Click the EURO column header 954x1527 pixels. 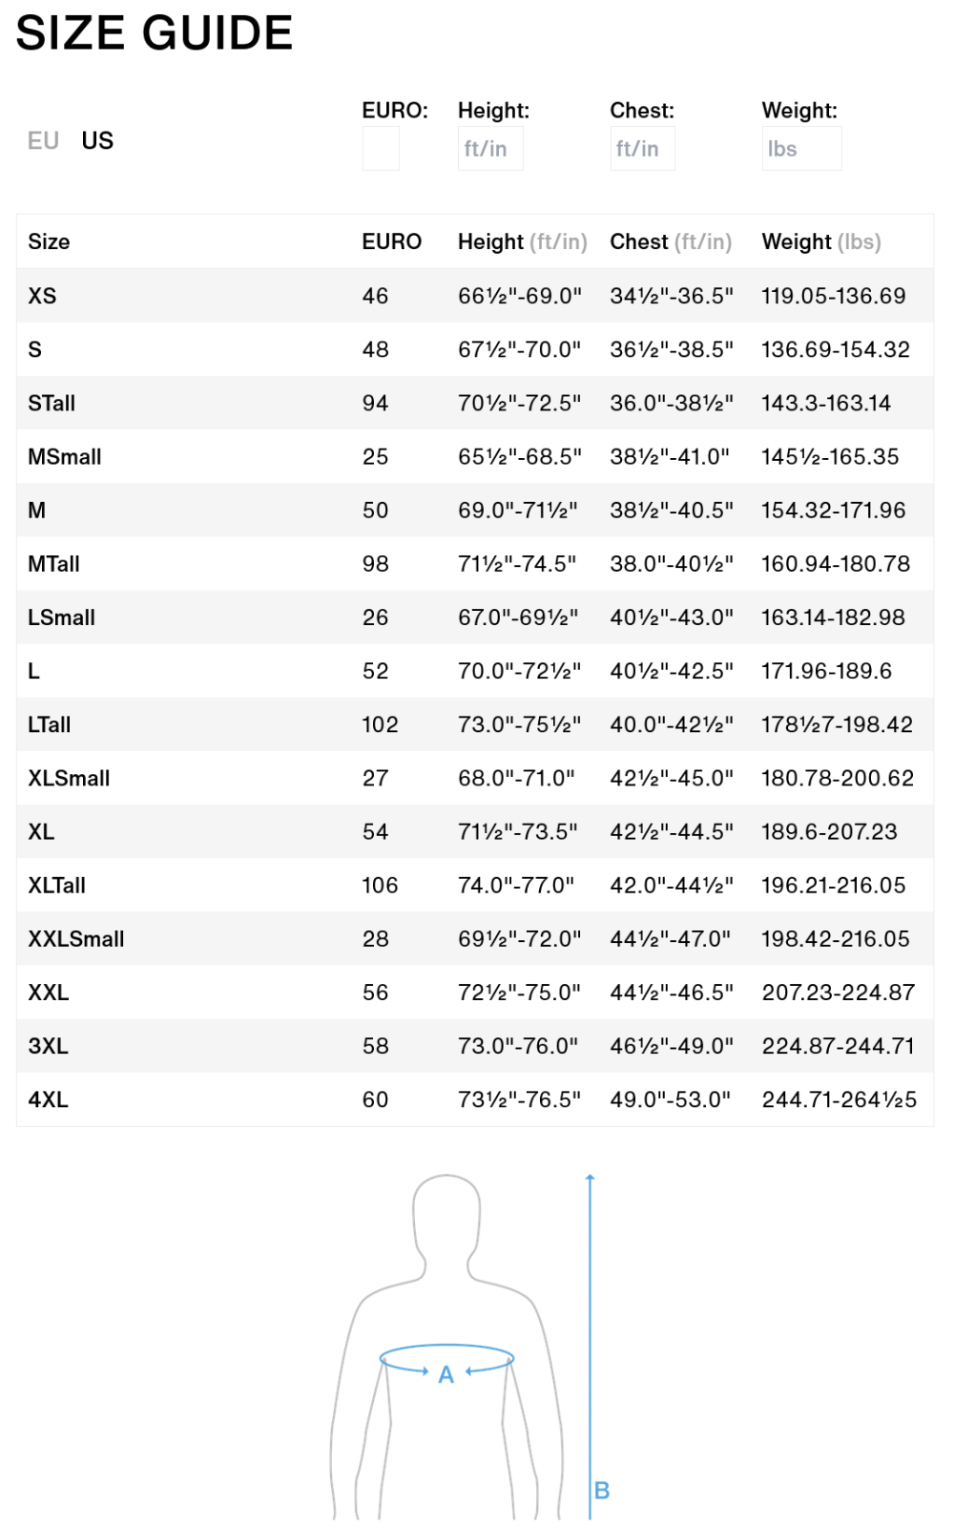(391, 241)
